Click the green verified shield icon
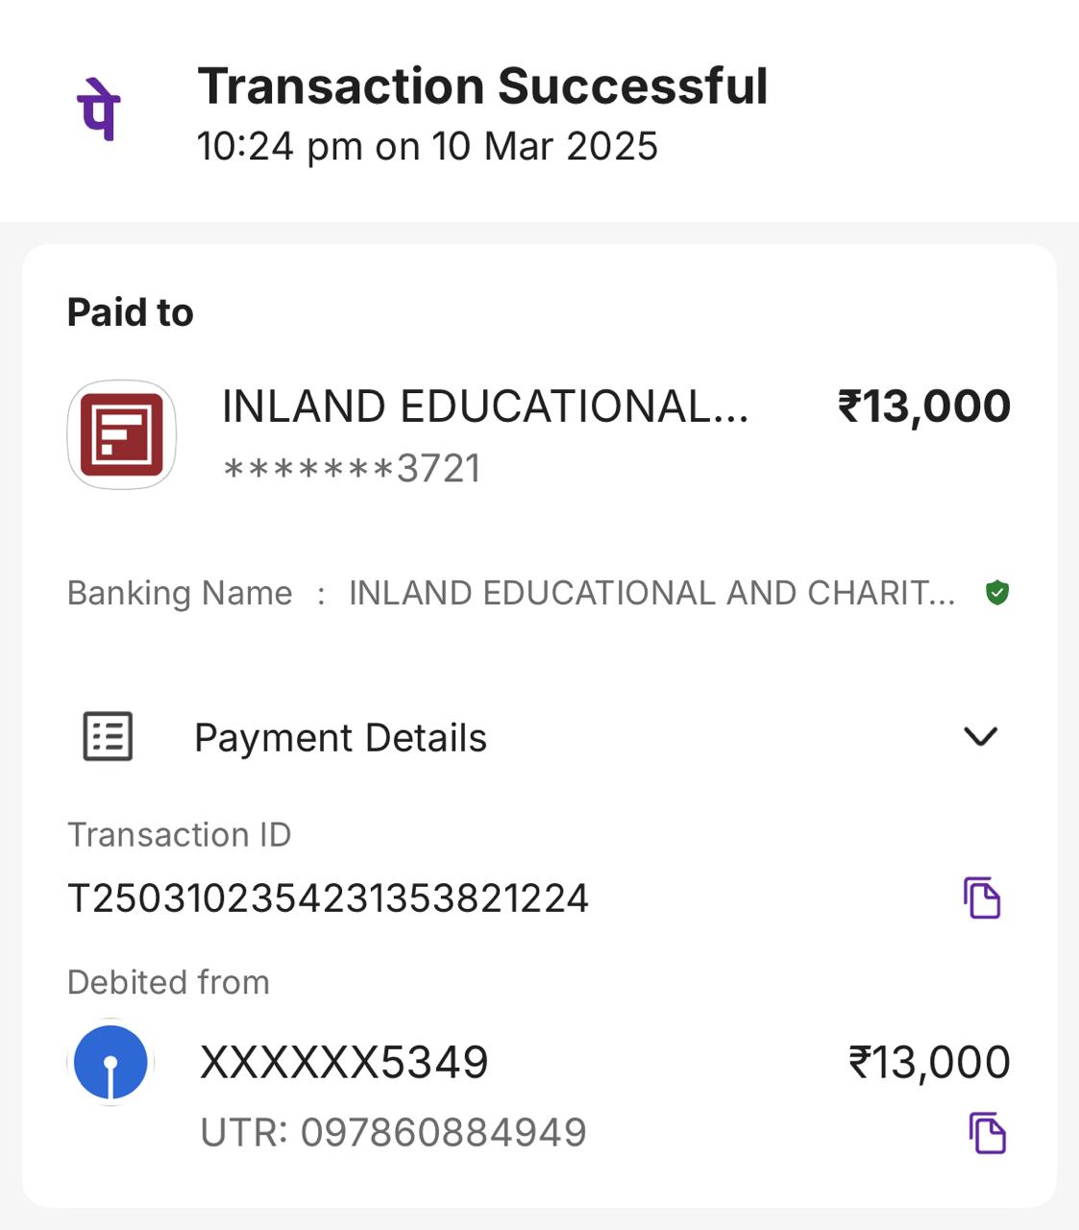 click(x=997, y=593)
